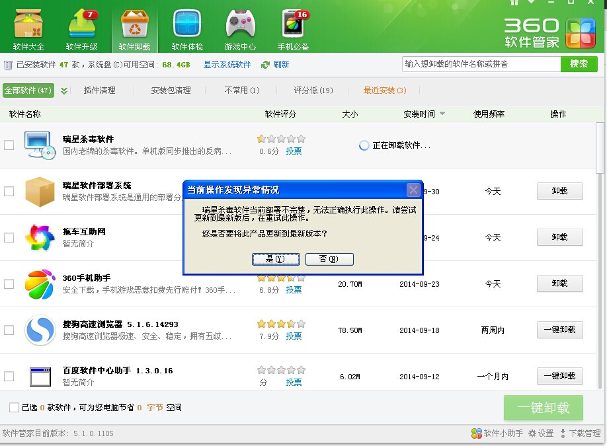Click the 全部软件 (47) tab

pyautogui.click(x=28, y=91)
